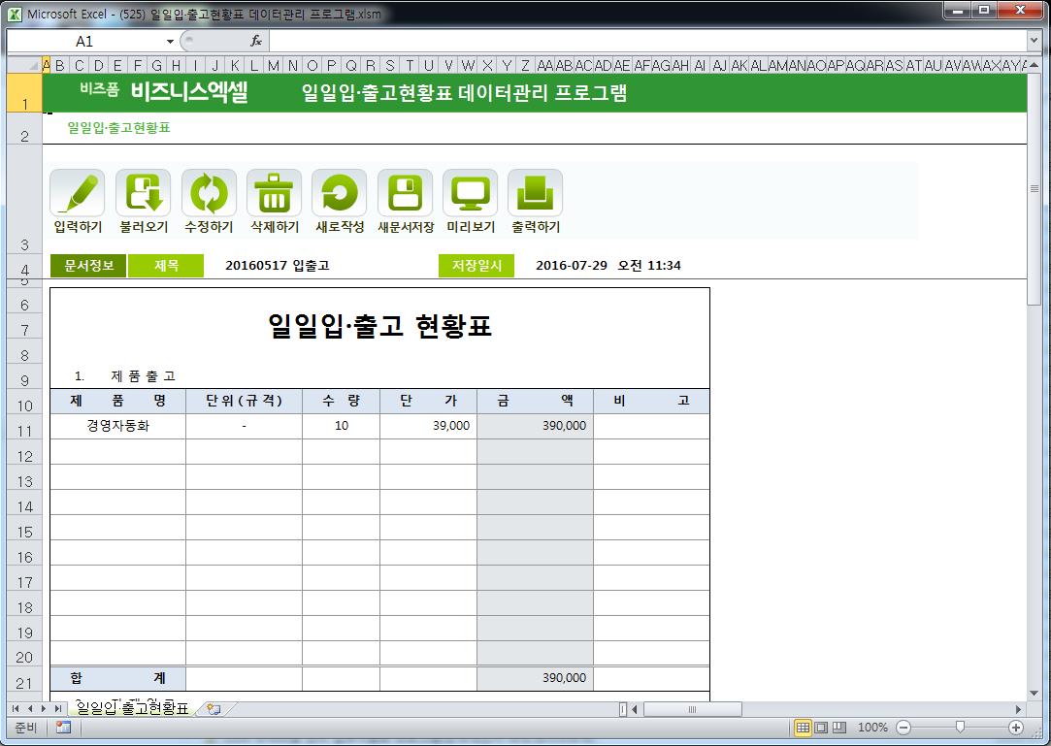Go to the previous sheet navigation arrow

pyautogui.click(x=29, y=708)
